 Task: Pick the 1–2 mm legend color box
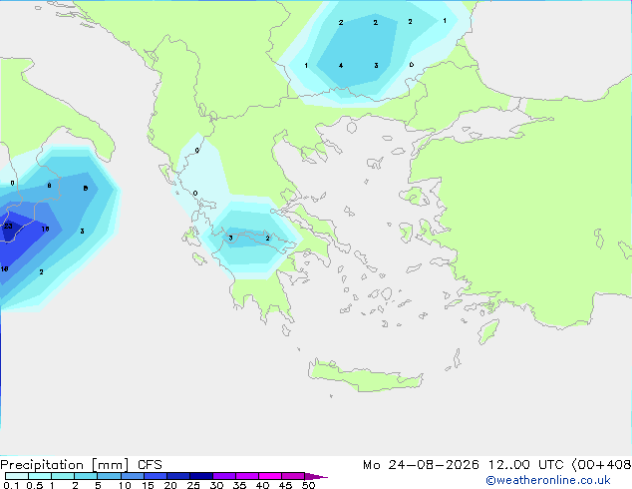63,476
